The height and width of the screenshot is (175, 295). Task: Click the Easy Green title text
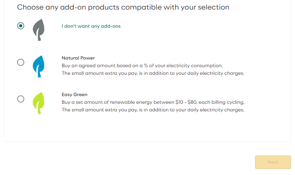click(75, 95)
